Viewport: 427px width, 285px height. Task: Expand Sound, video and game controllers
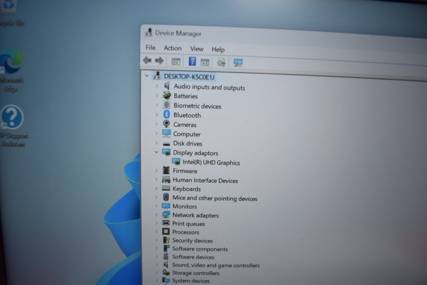(x=156, y=264)
